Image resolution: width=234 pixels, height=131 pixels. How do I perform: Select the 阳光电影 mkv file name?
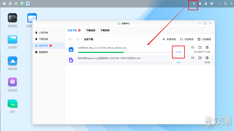[x=109, y=58]
